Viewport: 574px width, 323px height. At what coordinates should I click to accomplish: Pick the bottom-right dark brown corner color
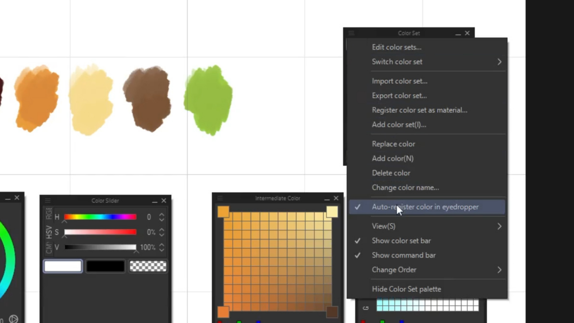[332, 312]
